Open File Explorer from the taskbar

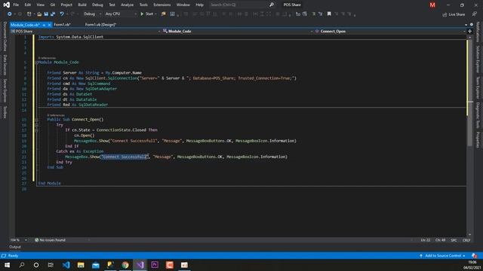tap(81, 265)
